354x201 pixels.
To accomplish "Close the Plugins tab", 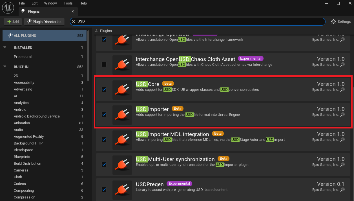I will (x=73, y=12).
